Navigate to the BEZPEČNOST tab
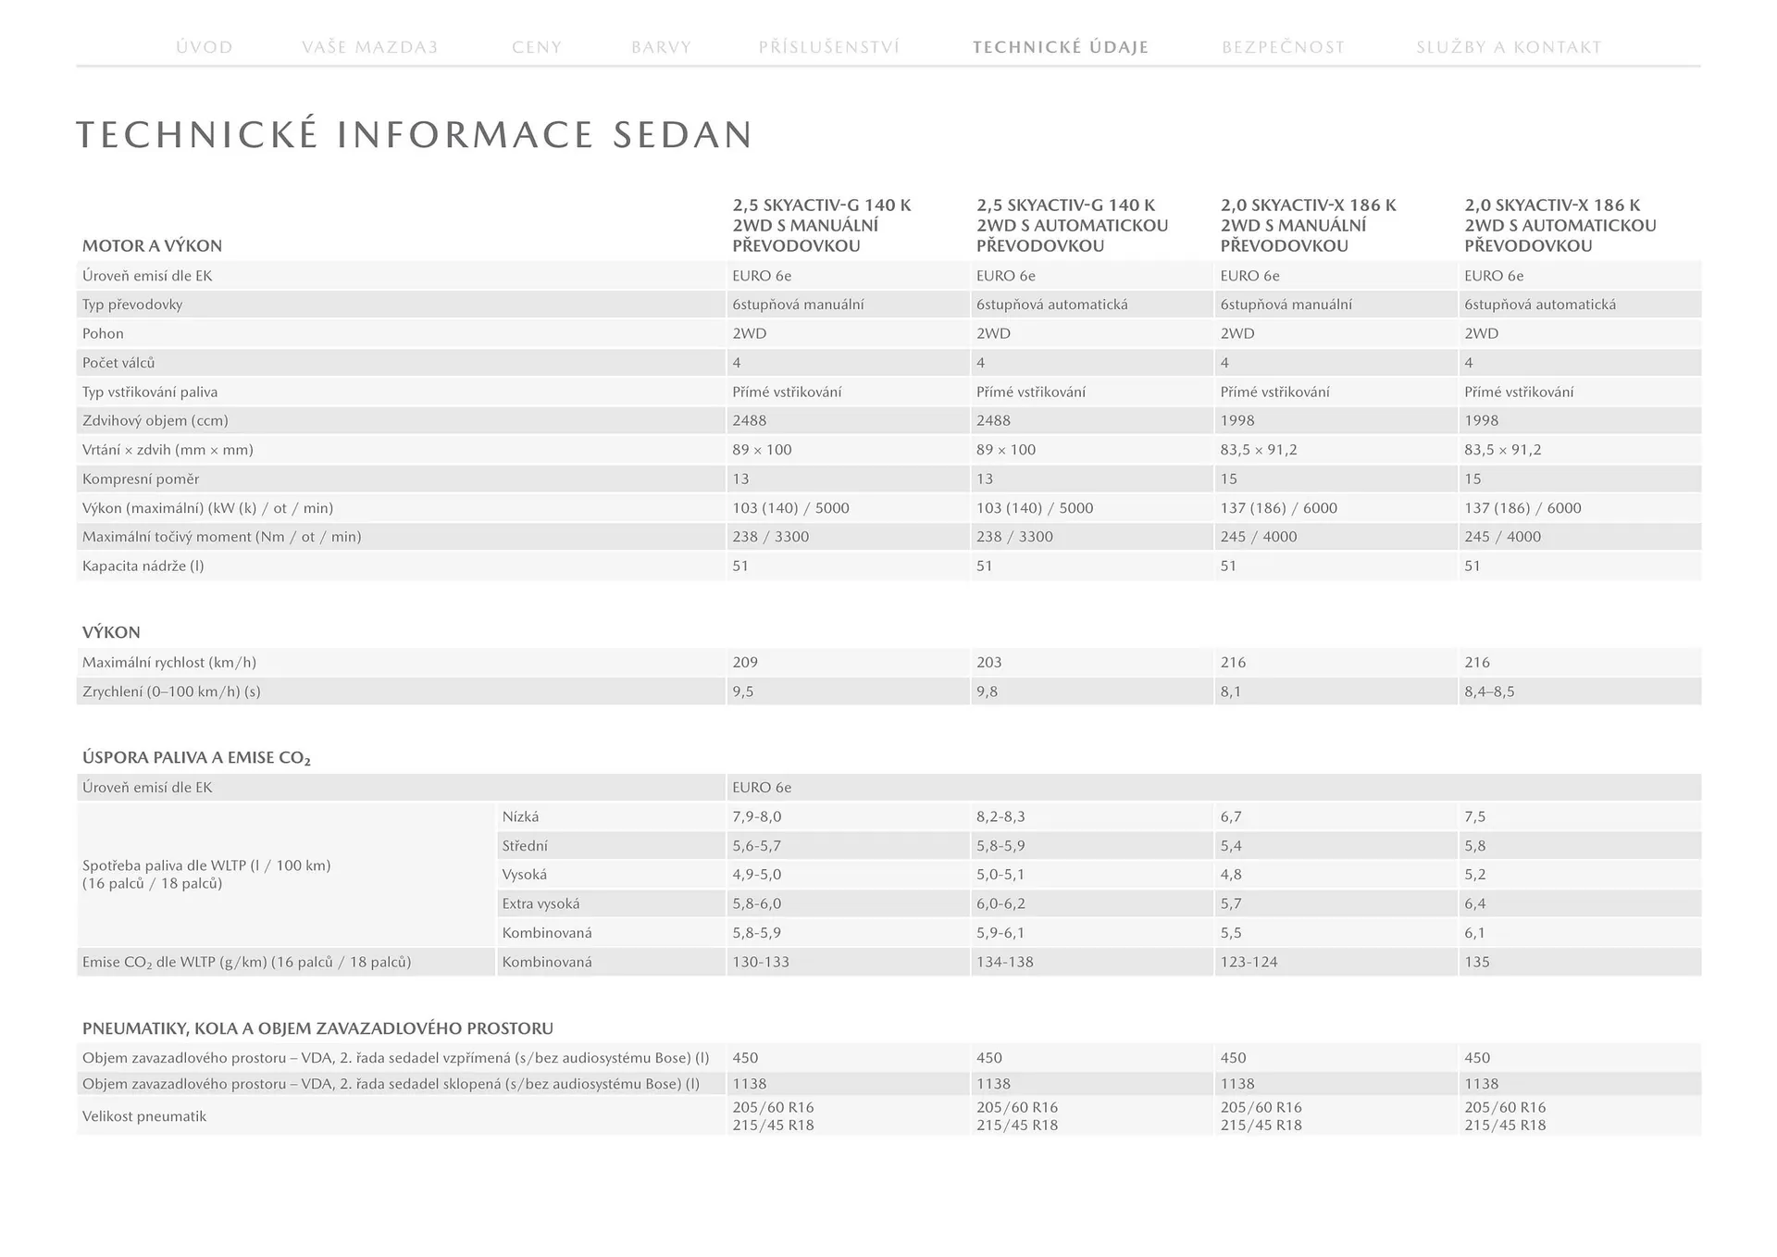Screen dimensions: 1777x1257 1283,47
